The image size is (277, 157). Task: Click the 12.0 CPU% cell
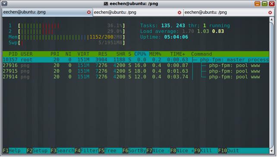click(x=140, y=77)
